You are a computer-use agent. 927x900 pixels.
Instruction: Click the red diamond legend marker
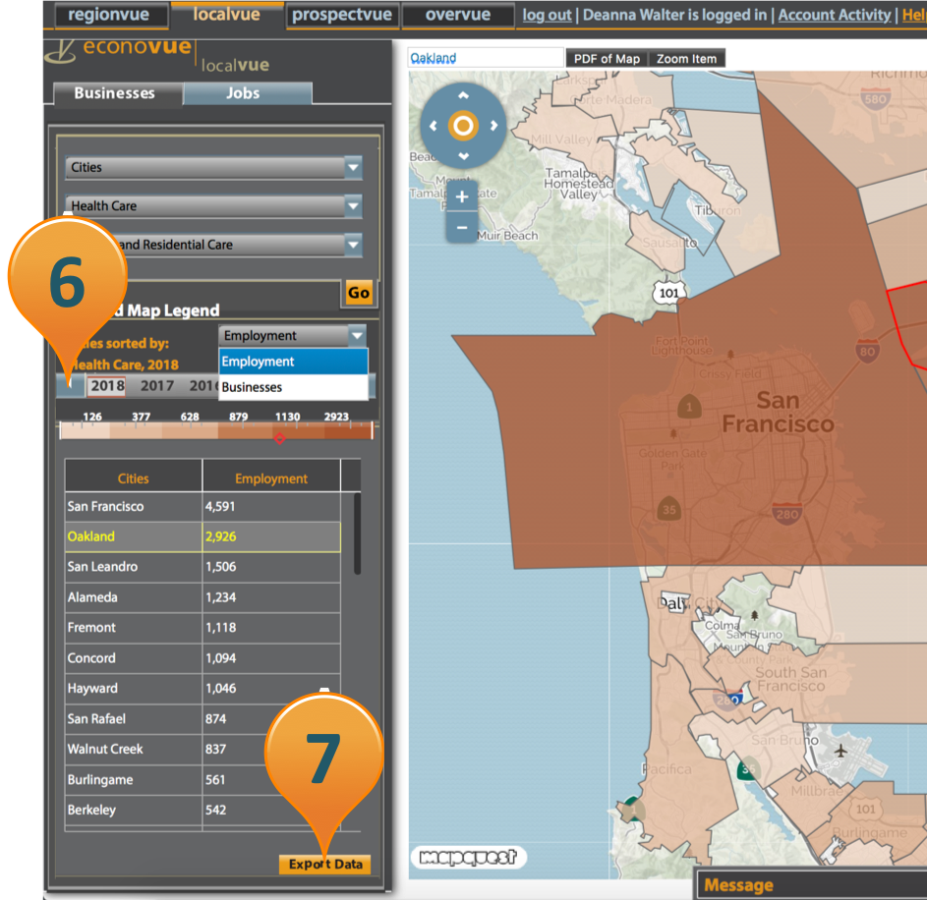[279, 438]
